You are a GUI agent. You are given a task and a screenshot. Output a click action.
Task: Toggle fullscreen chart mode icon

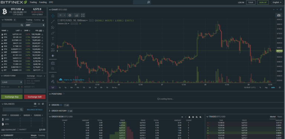pyautogui.click(x=83, y=15)
